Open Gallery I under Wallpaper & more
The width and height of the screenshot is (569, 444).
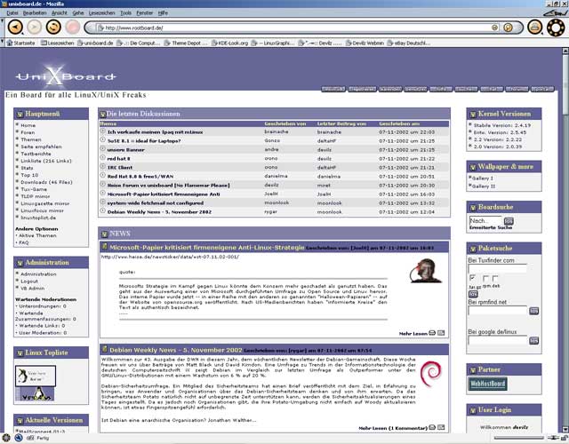[x=482, y=178]
